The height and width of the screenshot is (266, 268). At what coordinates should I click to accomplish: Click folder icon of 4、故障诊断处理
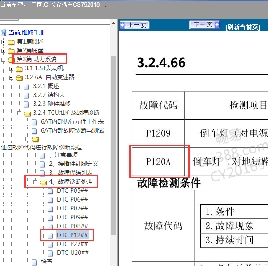tap(44, 182)
